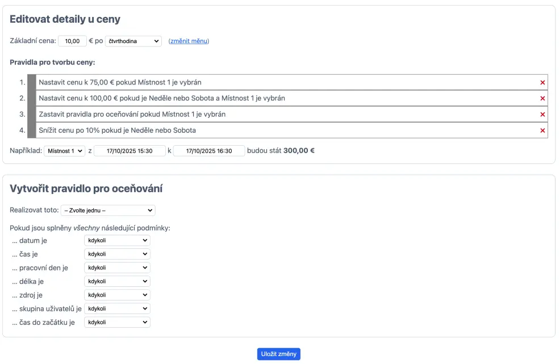Image resolution: width=559 pixels, height=364 pixels.
Task: Remove rule 4 weekend discount
Action: pyautogui.click(x=542, y=130)
